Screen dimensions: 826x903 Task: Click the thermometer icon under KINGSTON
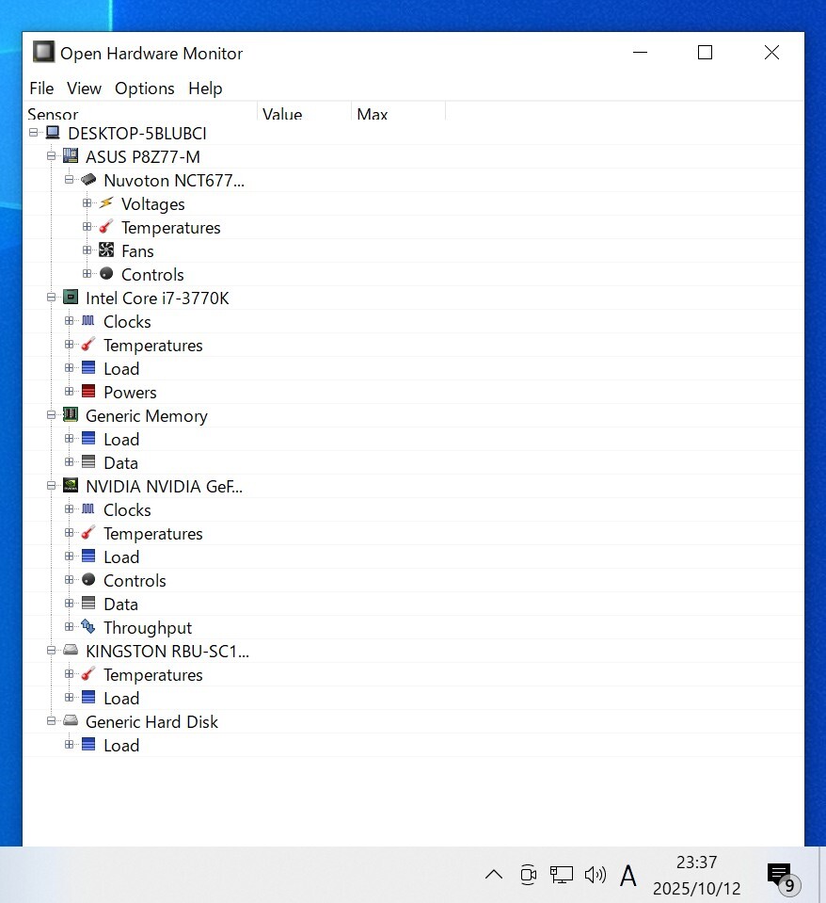(88, 674)
